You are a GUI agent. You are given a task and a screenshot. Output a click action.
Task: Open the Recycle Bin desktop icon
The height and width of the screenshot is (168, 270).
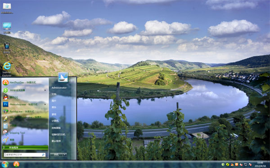pyautogui.click(x=7, y=47)
